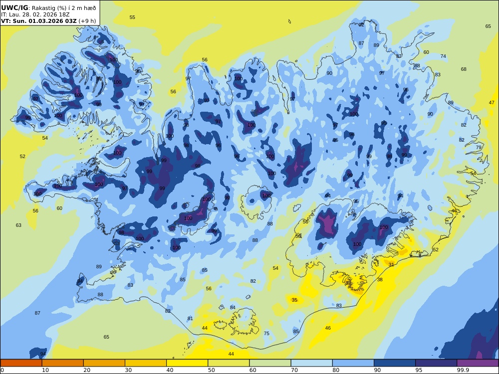Click the map value '63' off the west coast

18,225
